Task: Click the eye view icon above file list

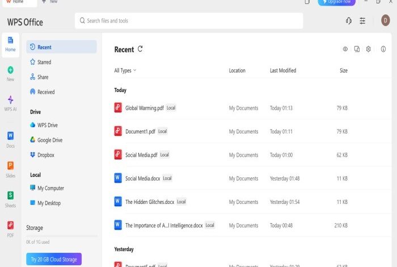Action: (345, 49)
